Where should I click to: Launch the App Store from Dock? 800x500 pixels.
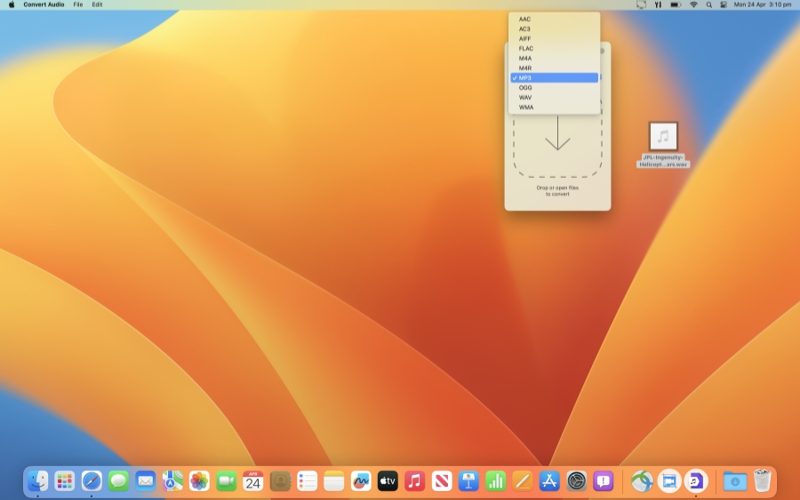tap(549, 481)
